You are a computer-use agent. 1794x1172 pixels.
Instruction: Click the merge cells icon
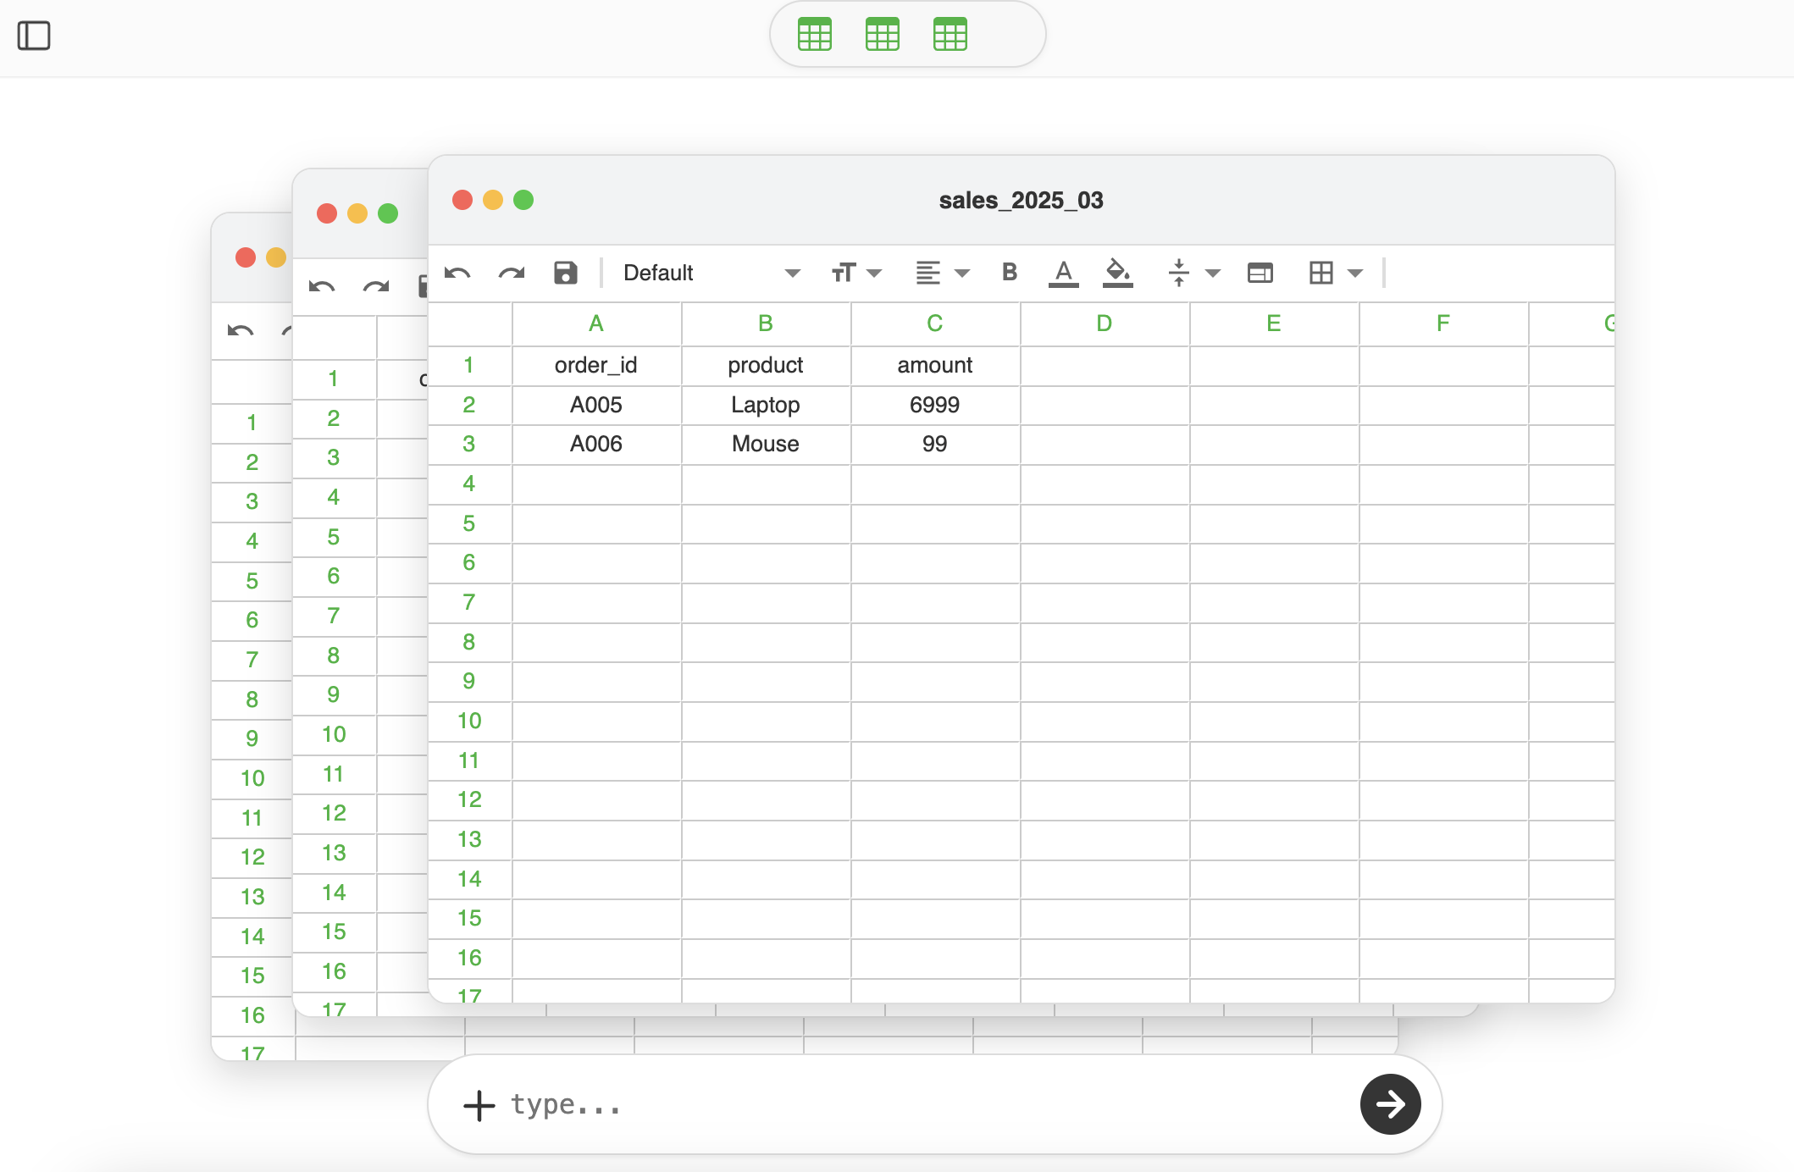click(x=1260, y=273)
